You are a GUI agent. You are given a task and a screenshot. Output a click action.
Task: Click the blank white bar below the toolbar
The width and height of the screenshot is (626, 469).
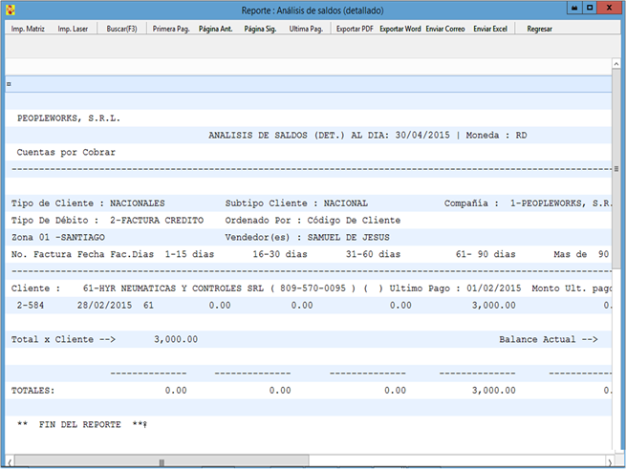(x=306, y=65)
